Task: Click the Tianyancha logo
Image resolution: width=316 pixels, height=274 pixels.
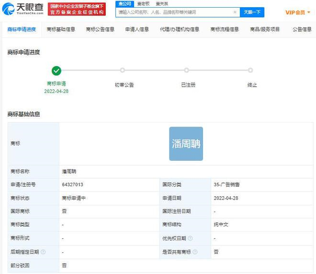Action: (23, 9)
